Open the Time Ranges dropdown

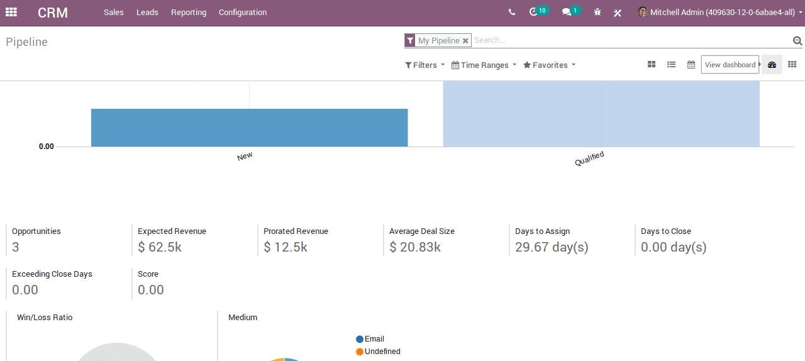point(484,65)
